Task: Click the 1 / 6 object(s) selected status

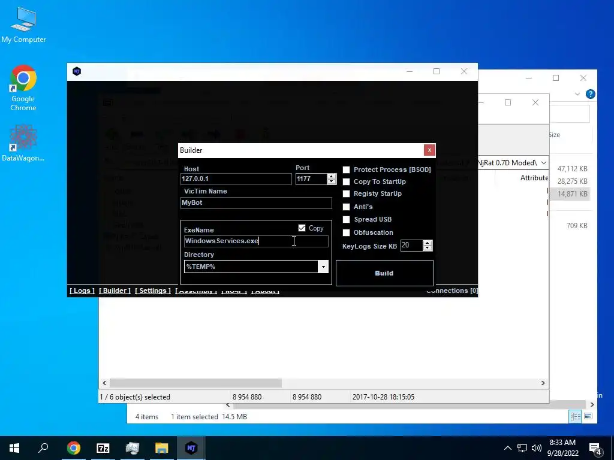Action: click(135, 397)
